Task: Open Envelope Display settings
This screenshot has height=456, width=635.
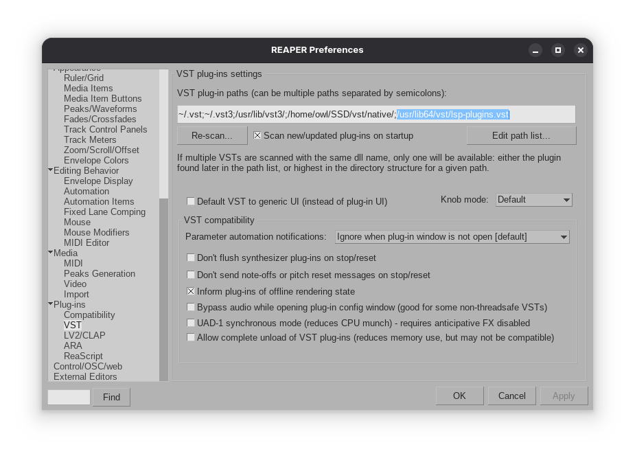Action: point(98,181)
